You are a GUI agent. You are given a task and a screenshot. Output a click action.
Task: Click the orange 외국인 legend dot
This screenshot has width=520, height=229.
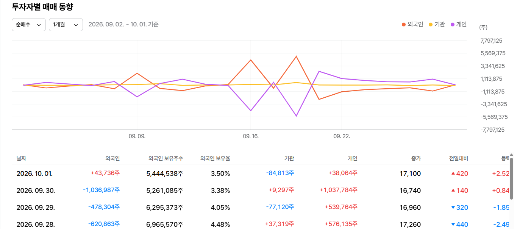[404, 25]
